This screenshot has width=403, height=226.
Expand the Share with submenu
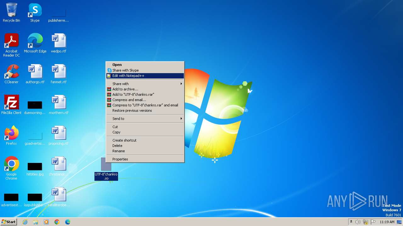click(x=145, y=84)
